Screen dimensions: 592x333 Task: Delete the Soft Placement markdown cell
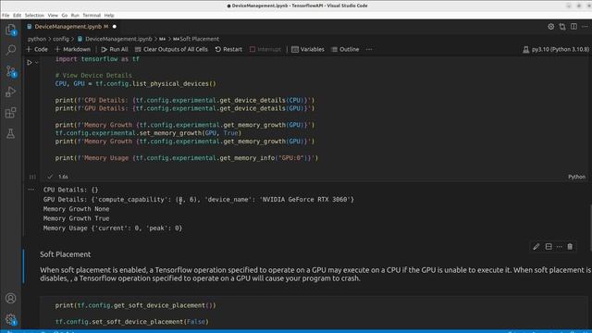(570, 247)
